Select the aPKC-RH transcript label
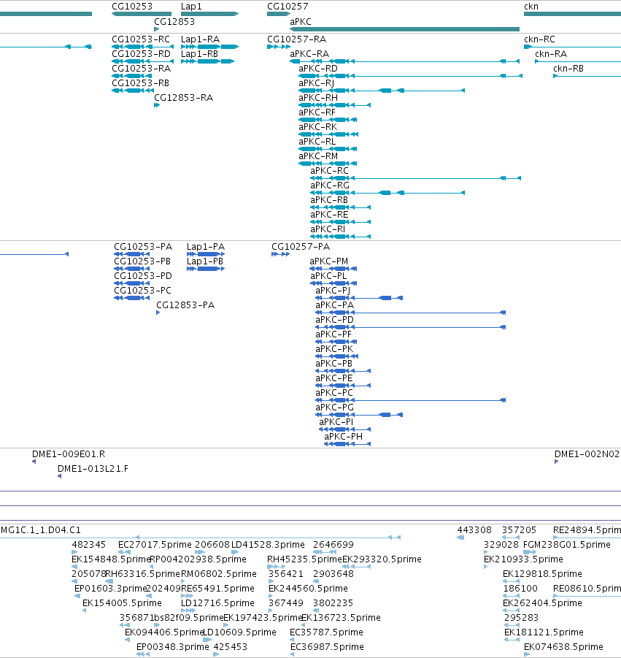Viewport: 621px width, 658px height. [x=318, y=97]
